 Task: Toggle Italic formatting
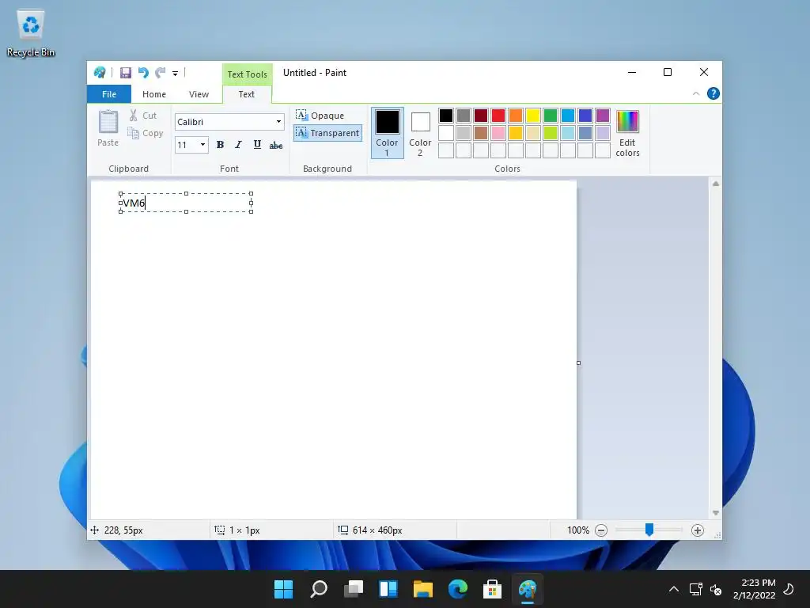pos(238,145)
